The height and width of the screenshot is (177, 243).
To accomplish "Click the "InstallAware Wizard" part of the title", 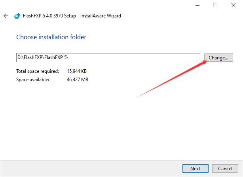I will (101, 16).
